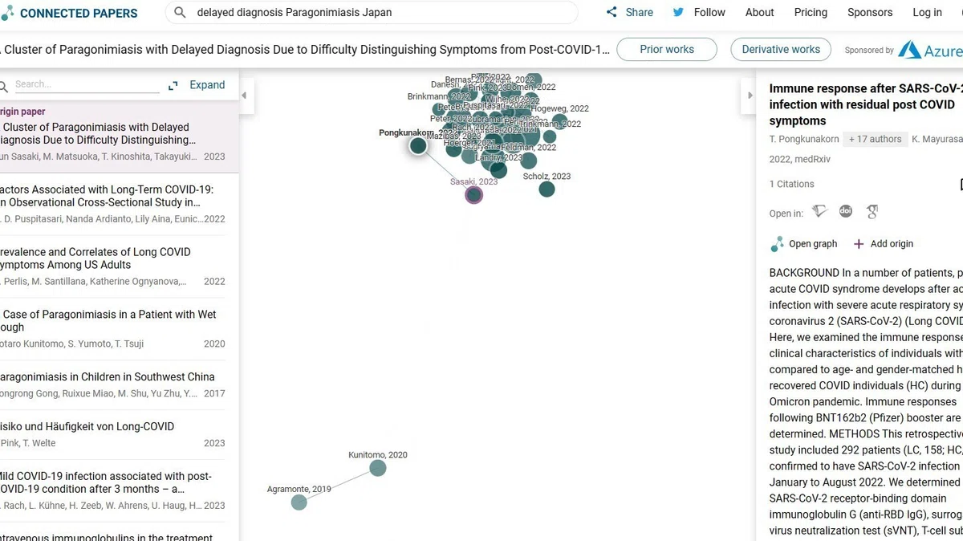Click the Connected Papers logo icon
The height and width of the screenshot is (541, 963).
coord(7,13)
